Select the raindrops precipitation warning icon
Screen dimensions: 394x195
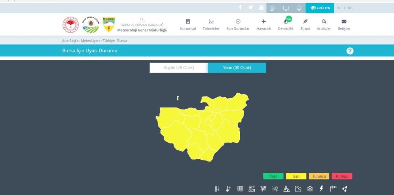click(345, 189)
